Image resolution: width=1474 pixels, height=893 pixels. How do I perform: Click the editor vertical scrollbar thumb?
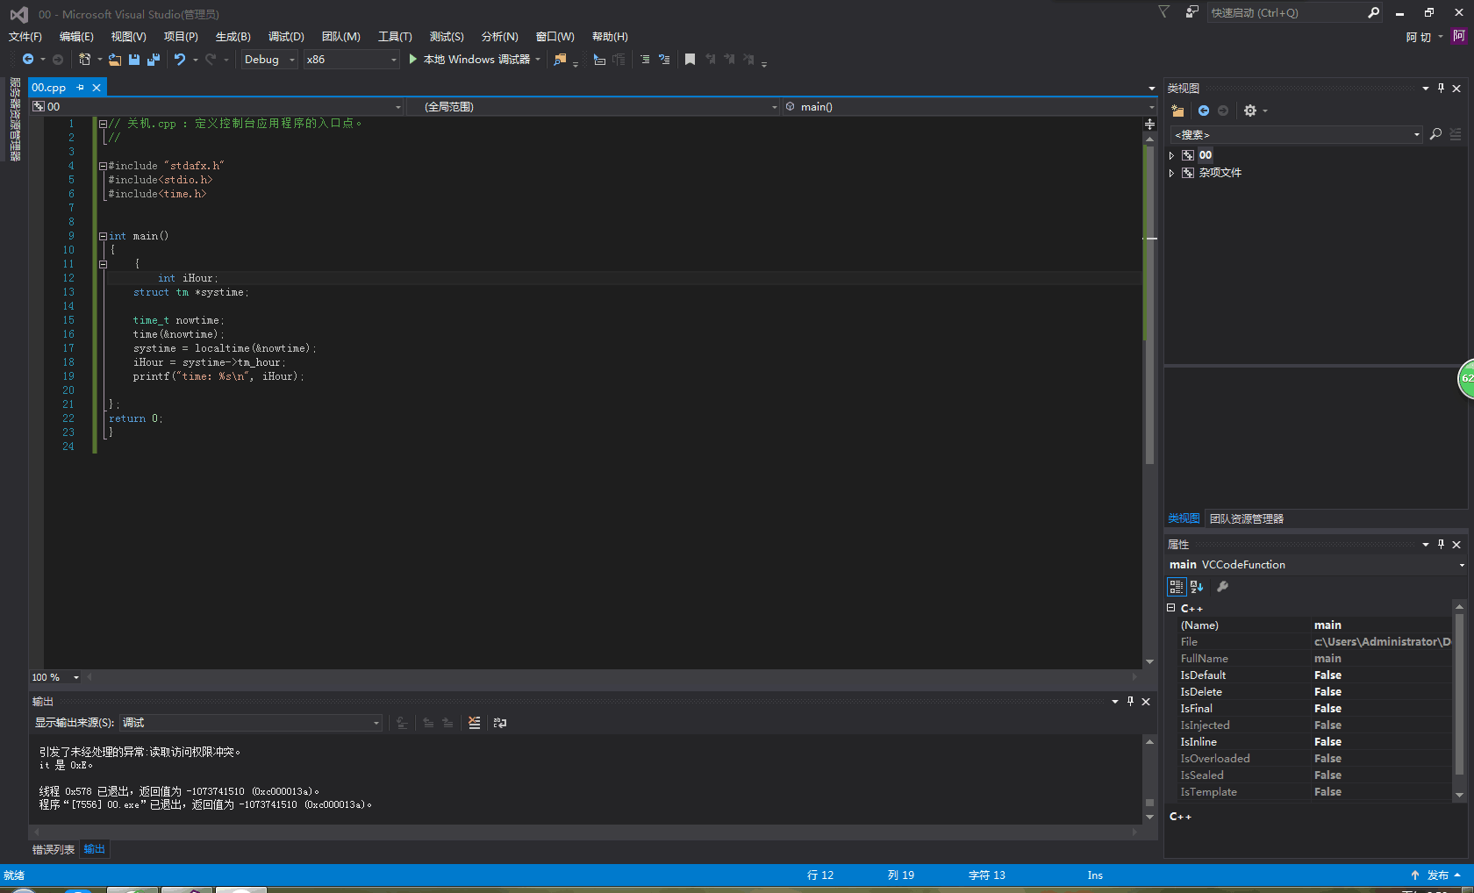1149,307
